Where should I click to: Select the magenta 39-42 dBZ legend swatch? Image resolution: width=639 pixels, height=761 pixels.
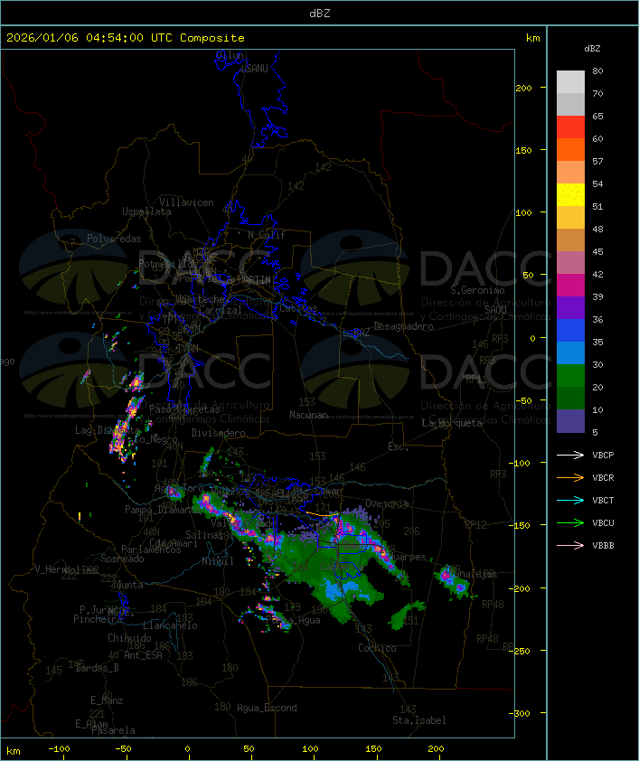click(570, 286)
